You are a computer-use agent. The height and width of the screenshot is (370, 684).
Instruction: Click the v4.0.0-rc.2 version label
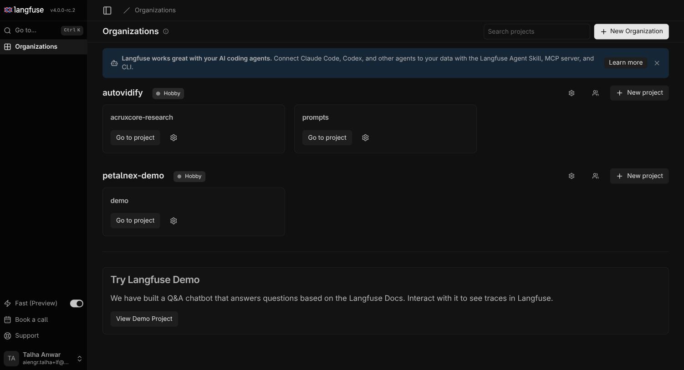63,10
